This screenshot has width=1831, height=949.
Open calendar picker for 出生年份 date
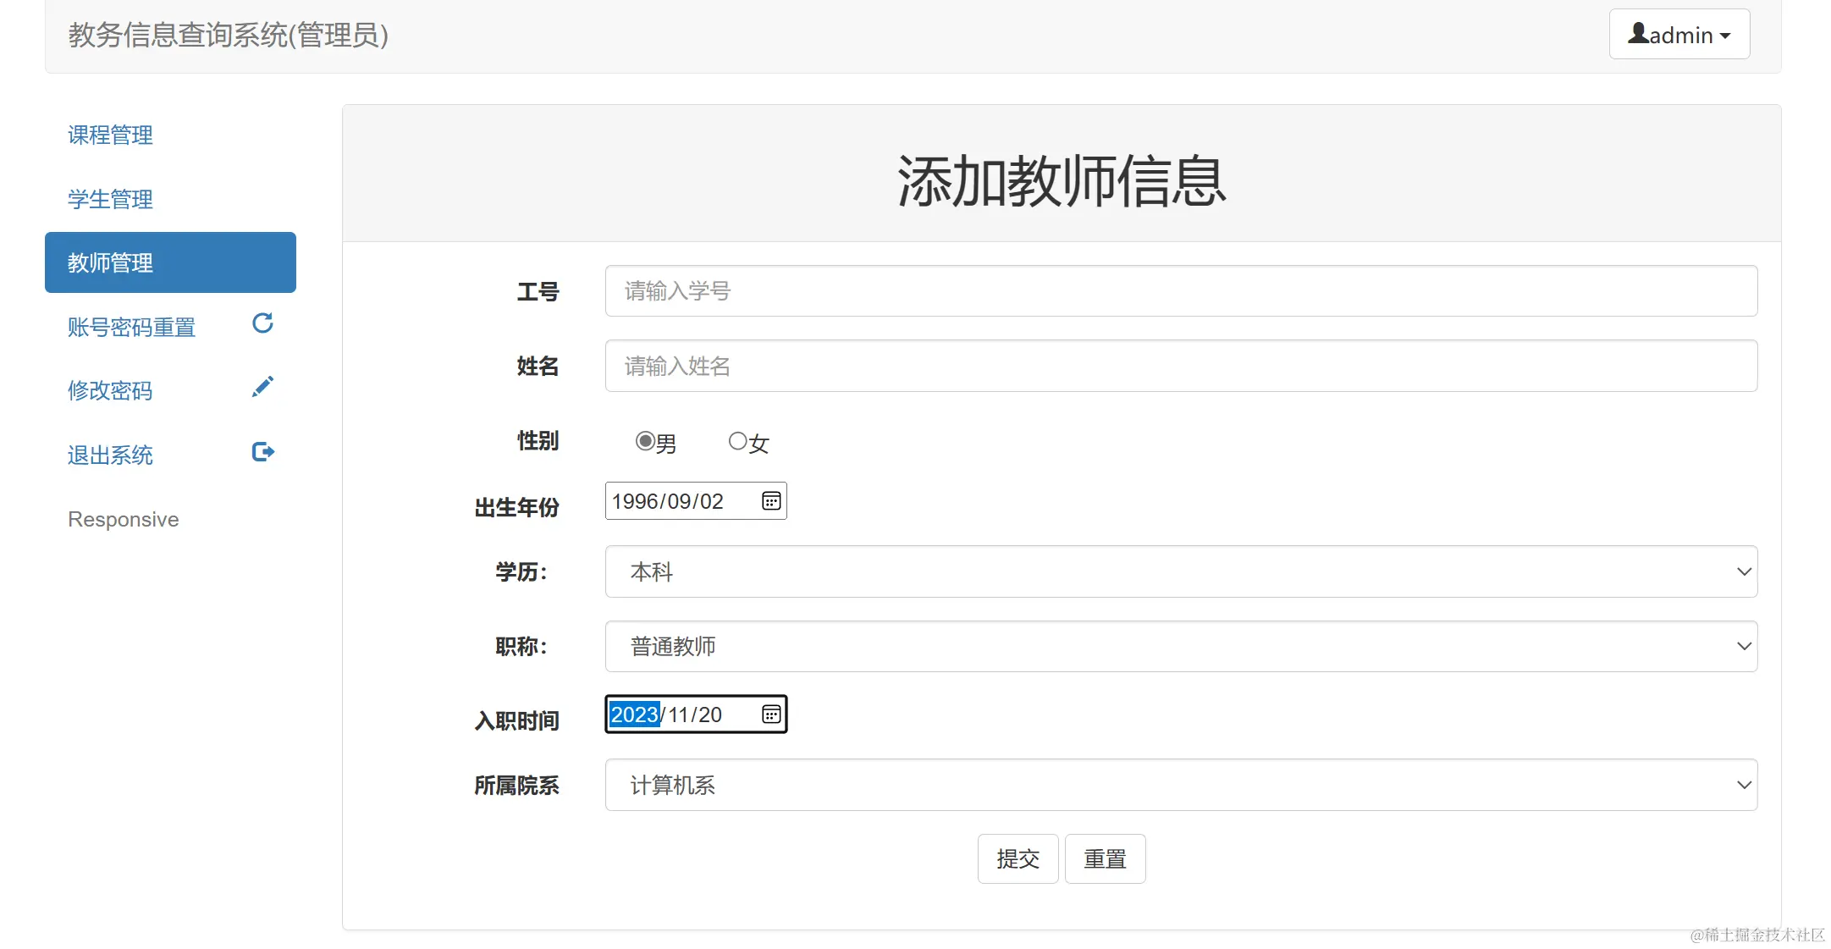click(770, 501)
